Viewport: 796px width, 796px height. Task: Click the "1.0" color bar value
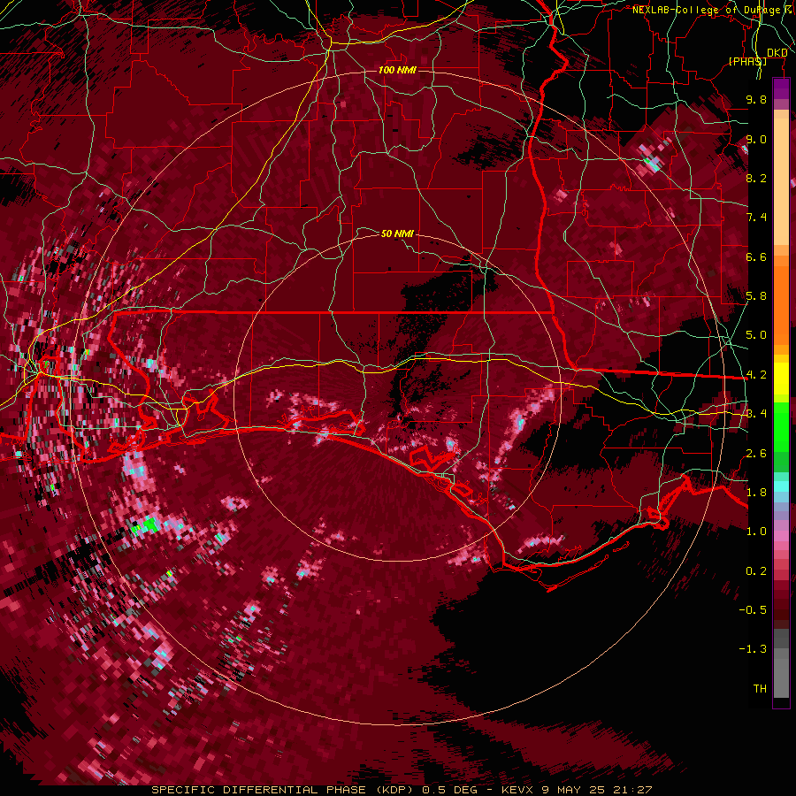756,532
